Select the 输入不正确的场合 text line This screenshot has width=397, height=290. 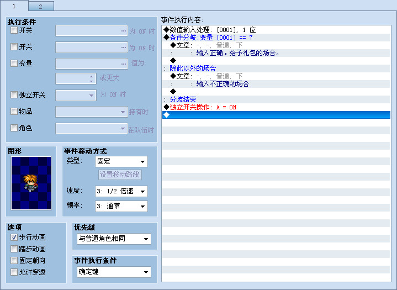tap(276, 84)
